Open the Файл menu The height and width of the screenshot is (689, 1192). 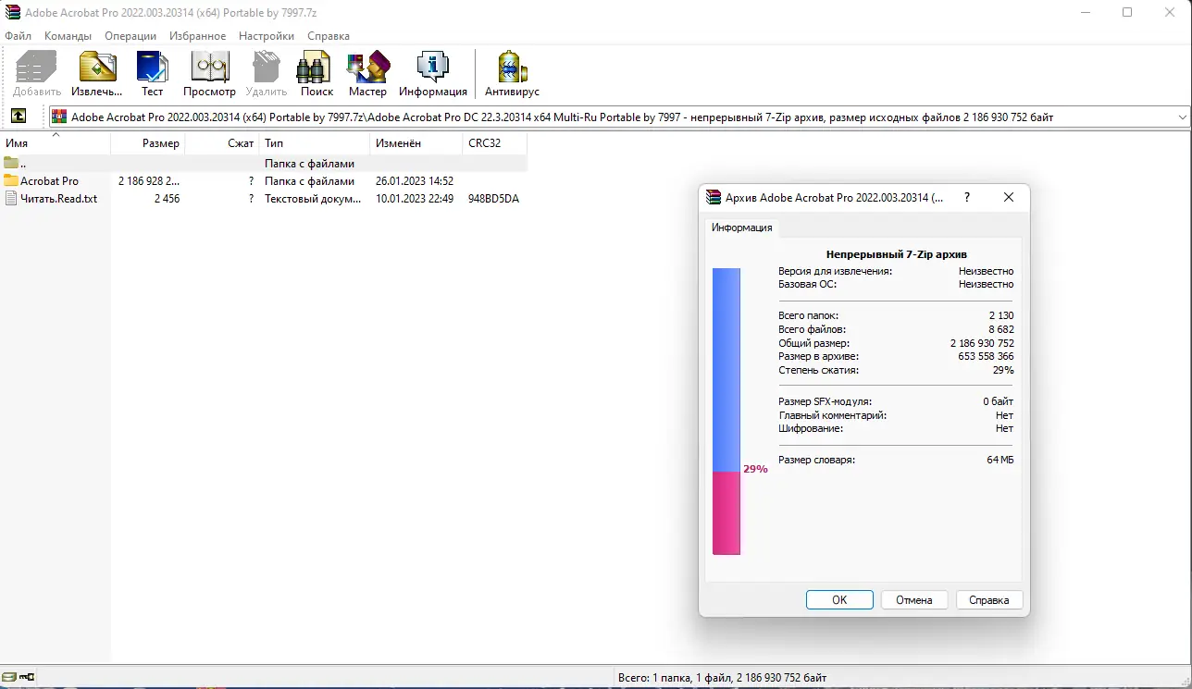click(17, 35)
